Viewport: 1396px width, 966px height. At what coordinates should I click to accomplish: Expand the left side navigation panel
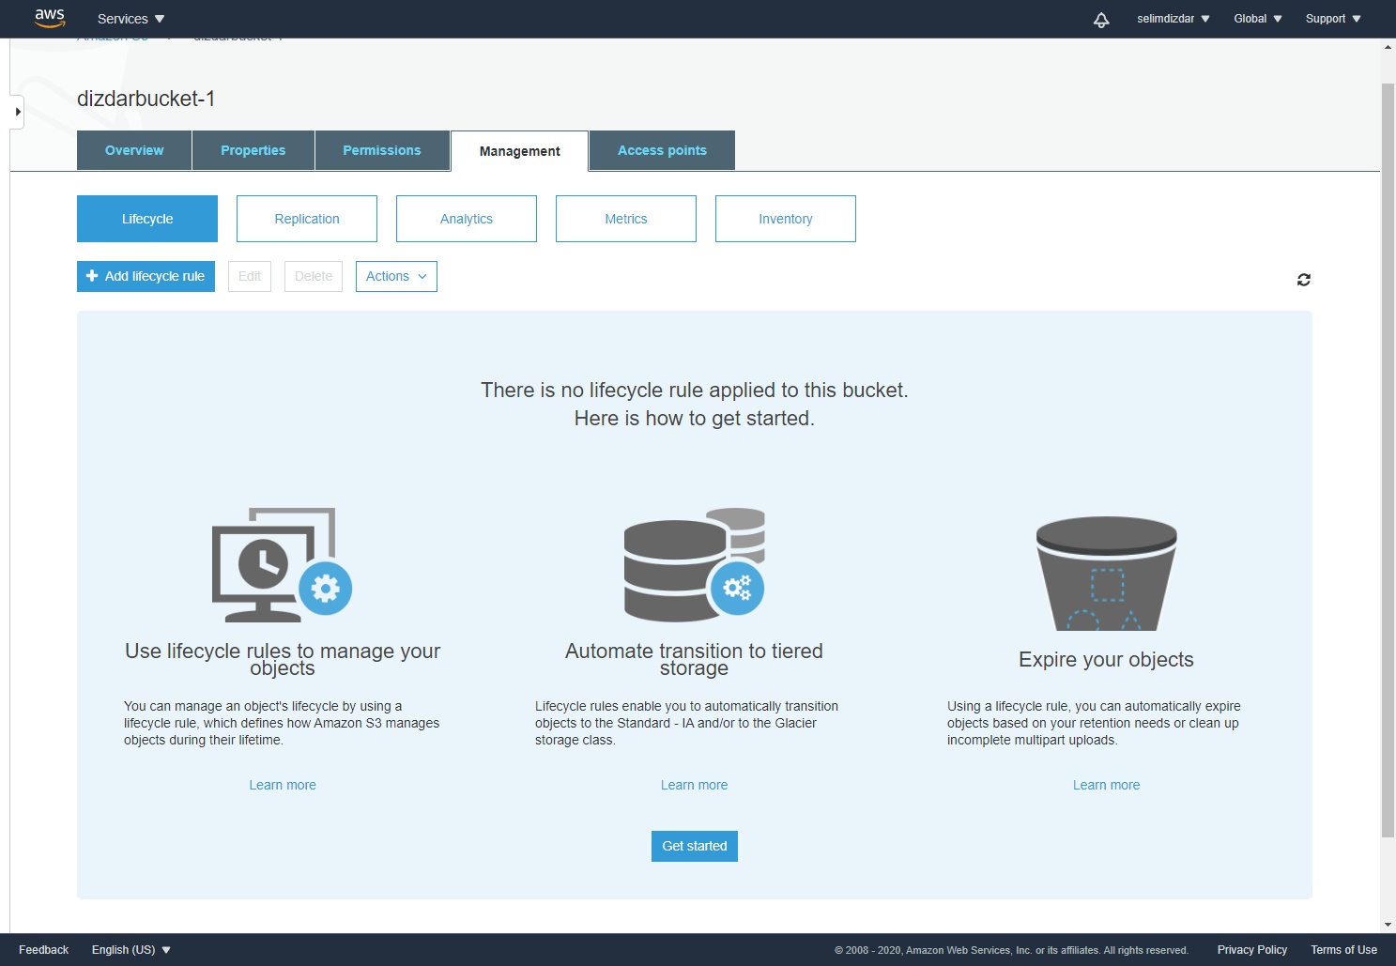coord(17,112)
